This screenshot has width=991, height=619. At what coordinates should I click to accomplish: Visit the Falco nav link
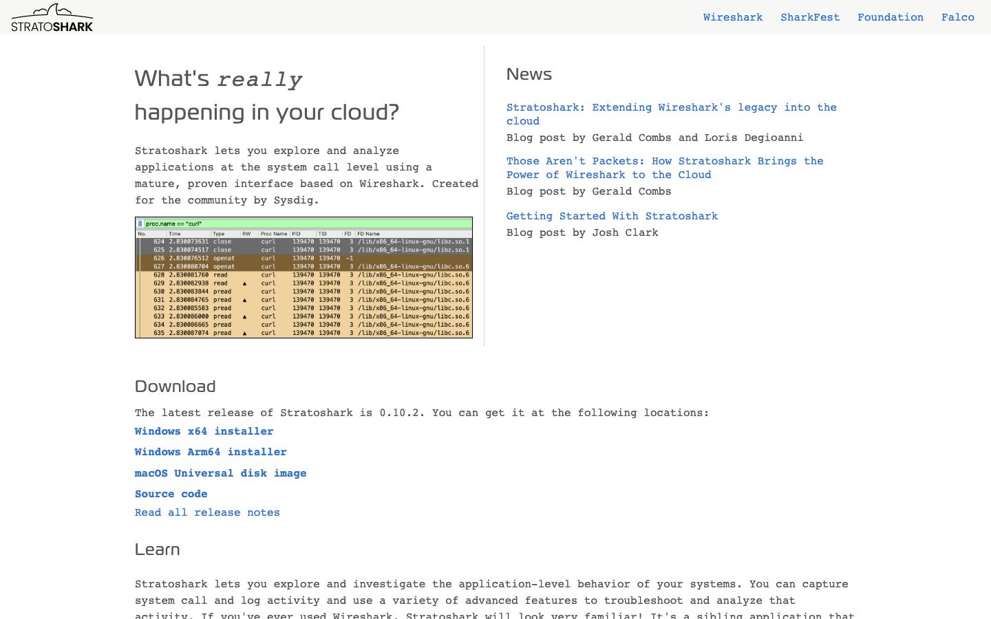(958, 17)
